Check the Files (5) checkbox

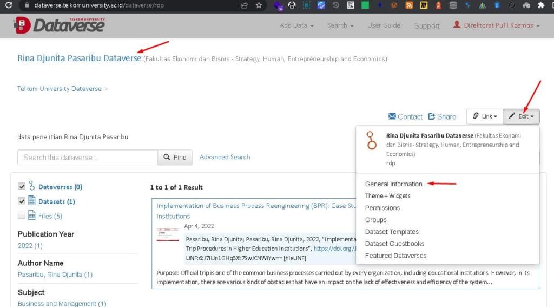point(22,215)
